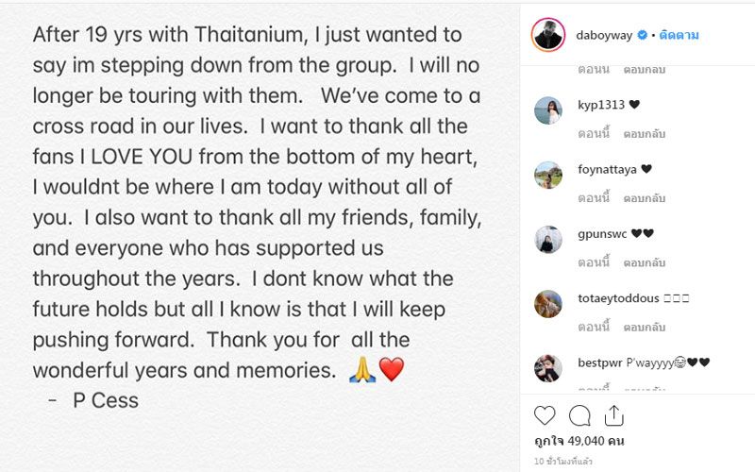Open the totaeytoddous username link
This screenshot has width=755, height=472.
618,298
